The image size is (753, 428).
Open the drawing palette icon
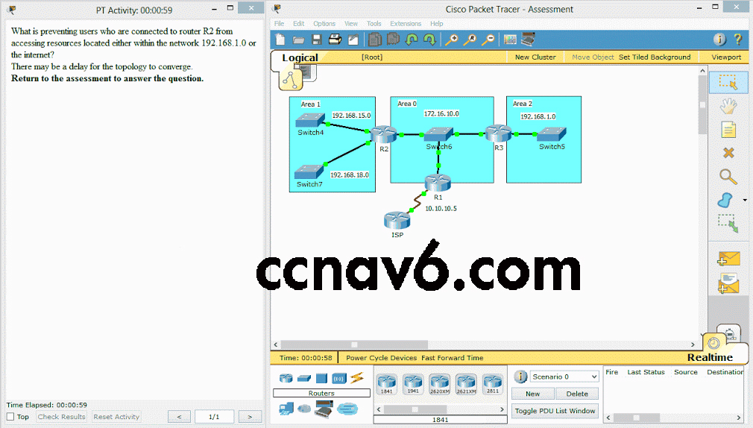click(x=510, y=40)
